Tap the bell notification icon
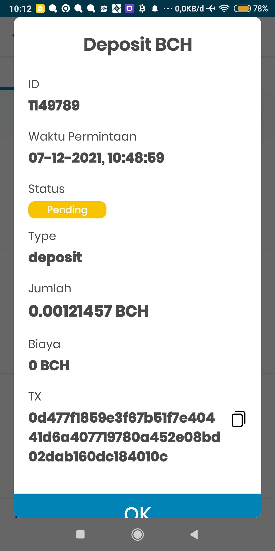275x551 pixels. [155, 9]
